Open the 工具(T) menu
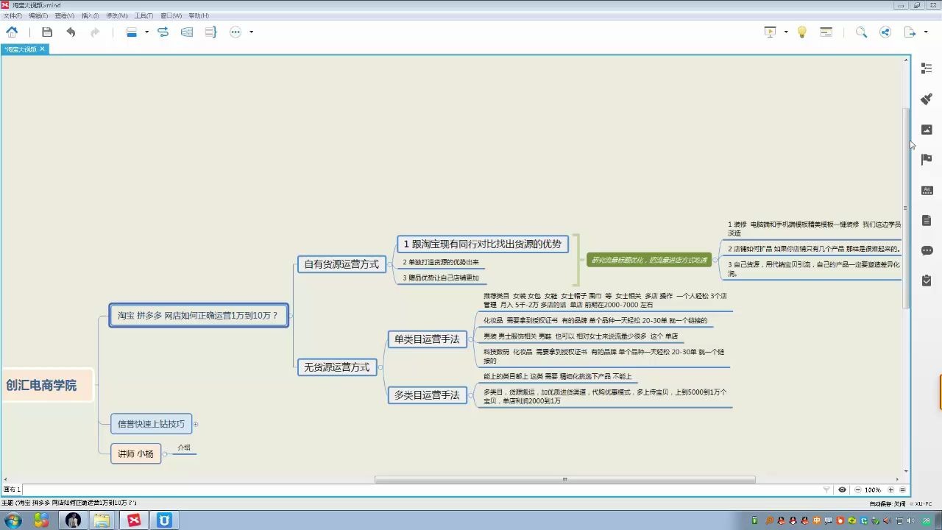 (x=144, y=15)
